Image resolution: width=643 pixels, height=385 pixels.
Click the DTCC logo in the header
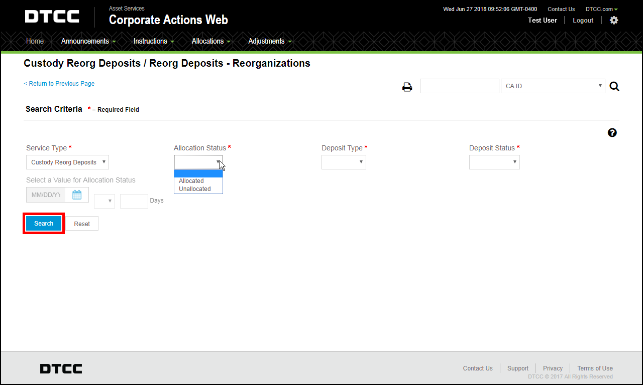pyautogui.click(x=52, y=16)
